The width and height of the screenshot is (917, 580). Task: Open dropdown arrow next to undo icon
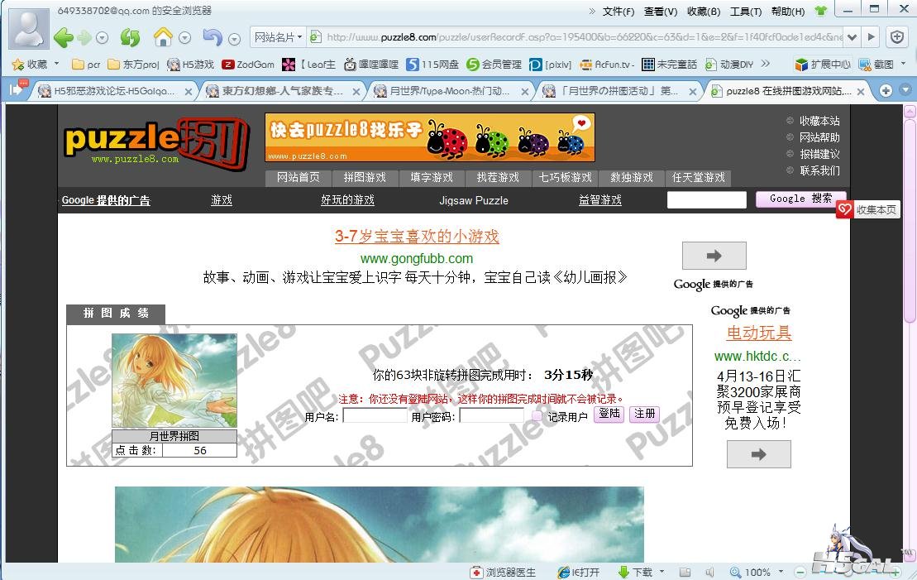[234, 39]
